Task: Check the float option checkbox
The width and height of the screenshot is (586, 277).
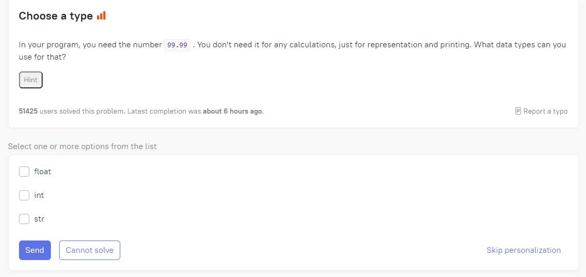Action: [24, 172]
